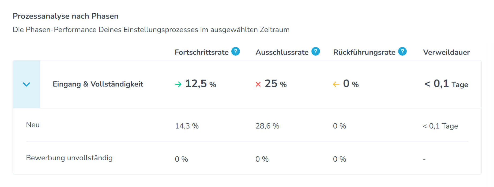Screen dimensions: 494x187
Task: Click the help icon next to Fortschrittsrate
Action: tap(235, 51)
